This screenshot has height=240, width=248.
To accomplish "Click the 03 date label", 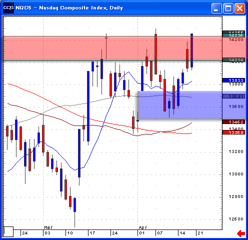I will [x=47, y=233].
